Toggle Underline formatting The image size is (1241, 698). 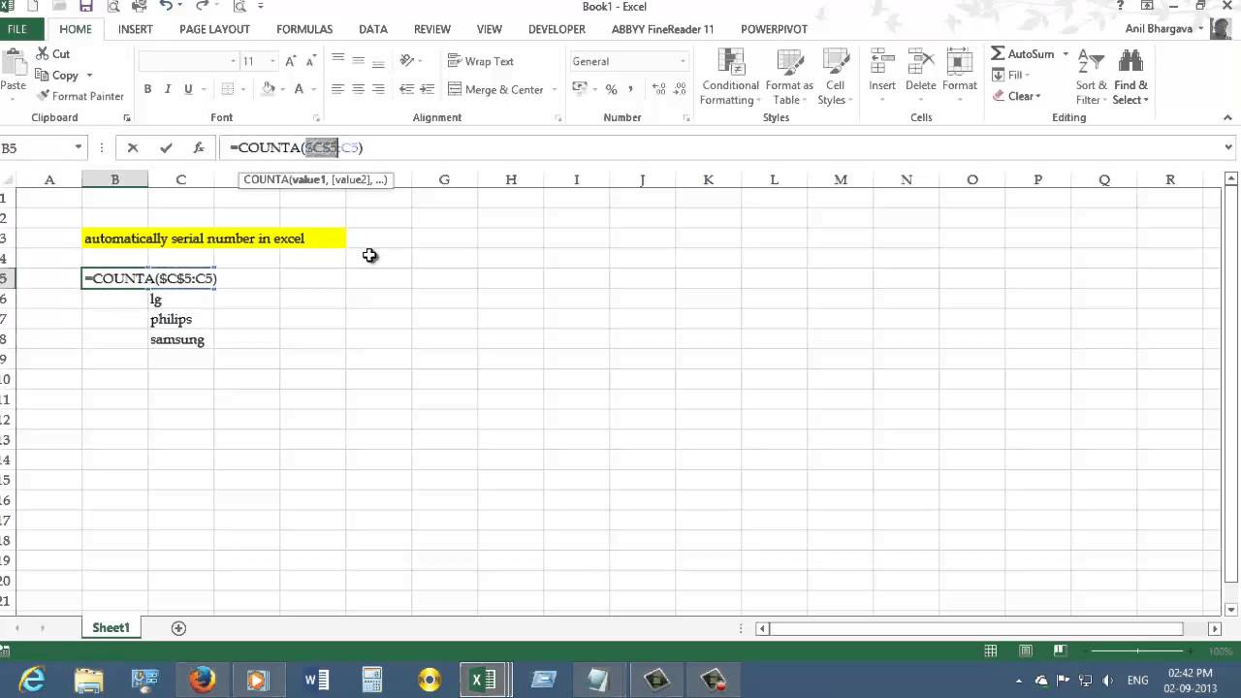click(188, 89)
